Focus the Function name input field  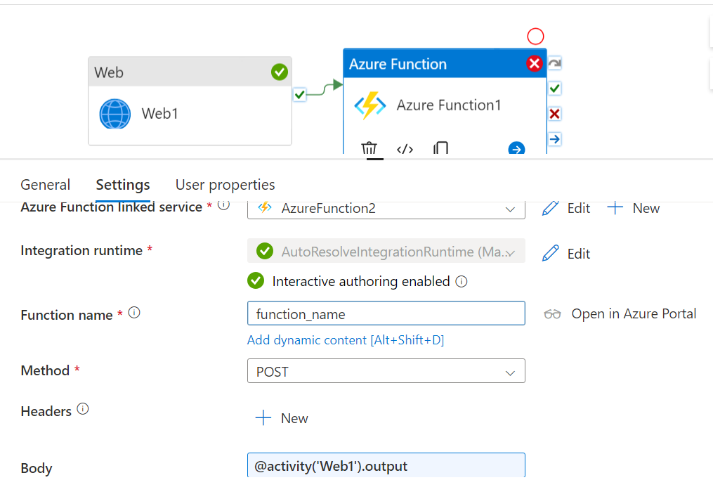[386, 313]
